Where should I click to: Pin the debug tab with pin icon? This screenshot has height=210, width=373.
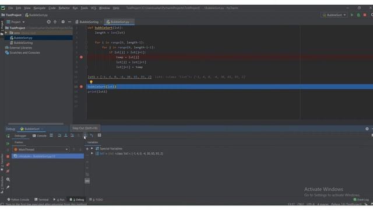click(8, 187)
